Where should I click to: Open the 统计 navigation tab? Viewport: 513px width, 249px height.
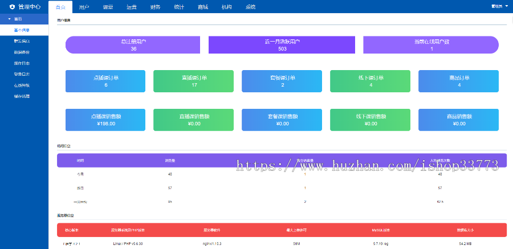point(178,7)
